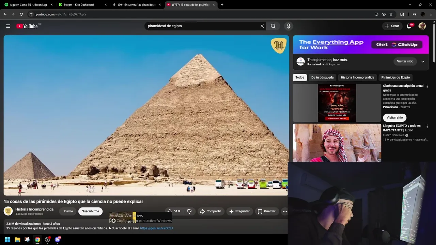Open options for the TradingView ad
The width and height of the screenshot is (436, 245).
427,86
